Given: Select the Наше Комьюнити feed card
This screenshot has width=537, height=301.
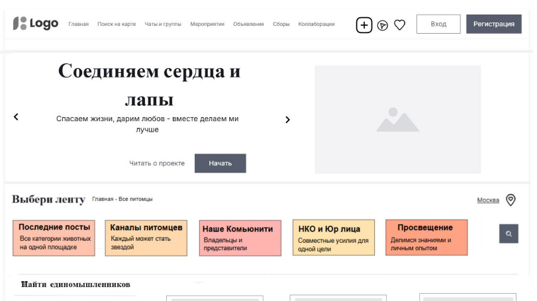Looking at the screenshot, I should 240,238.
